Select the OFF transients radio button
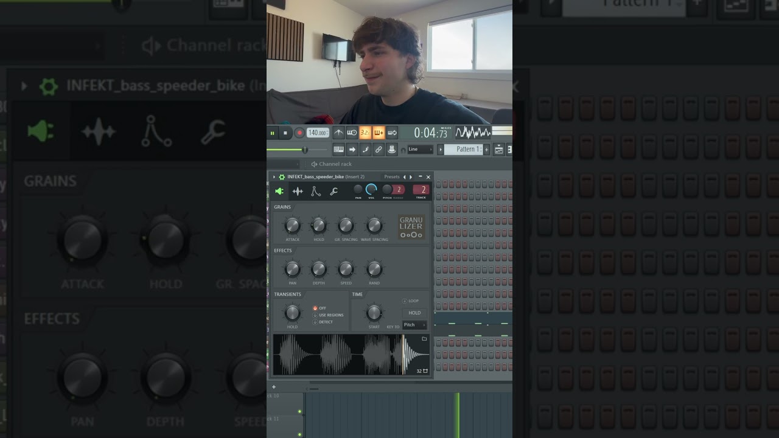 [315, 308]
